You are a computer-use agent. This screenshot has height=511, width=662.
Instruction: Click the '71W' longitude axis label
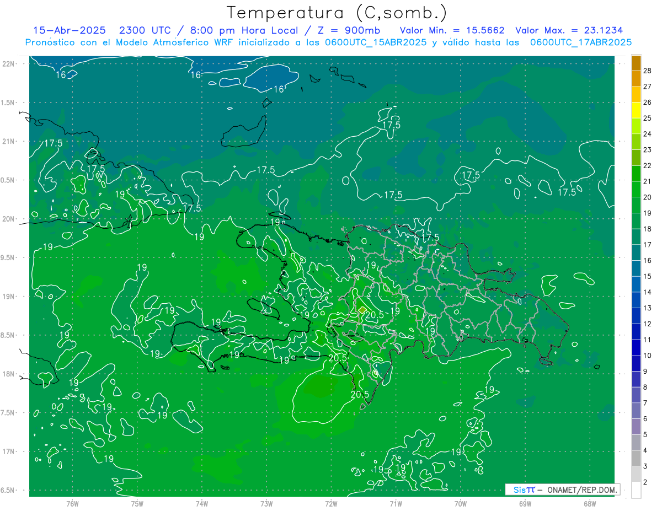pyautogui.click(x=396, y=504)
